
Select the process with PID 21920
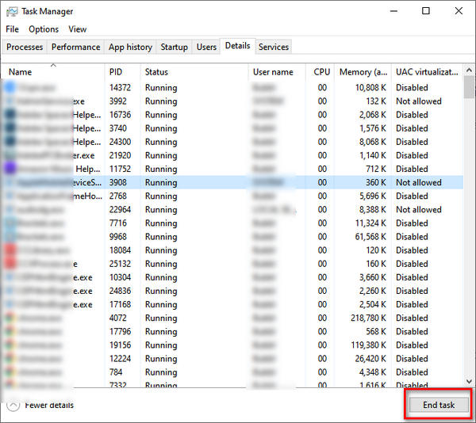(x=232, y=155)
